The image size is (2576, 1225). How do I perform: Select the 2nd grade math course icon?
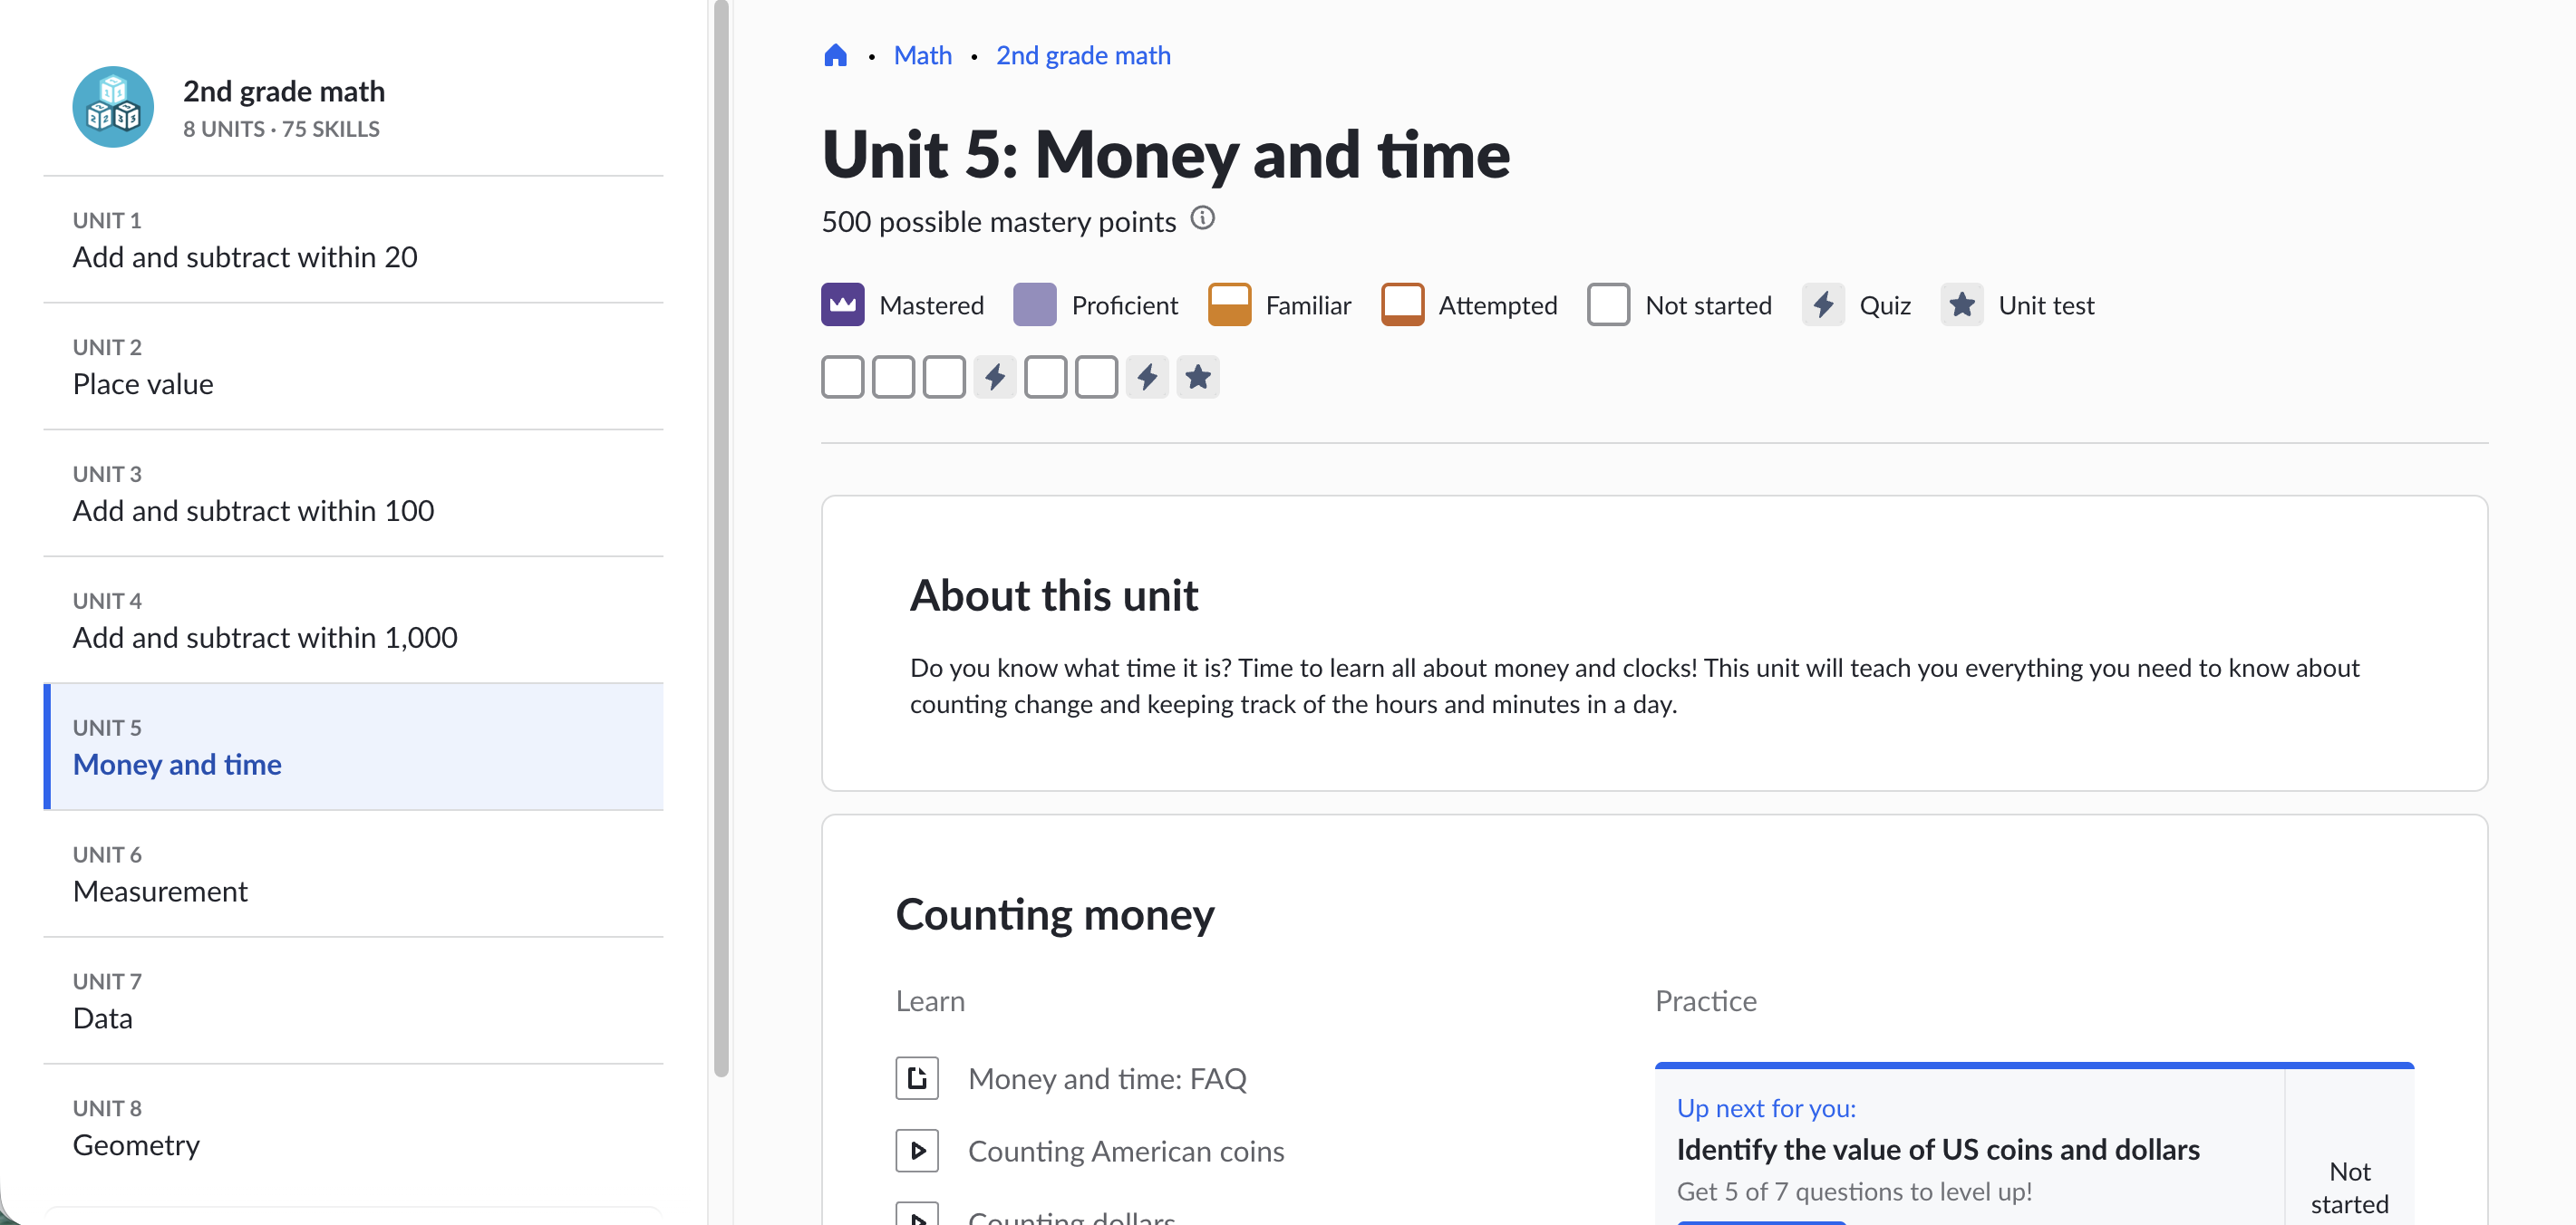click(x=113, y=106)
